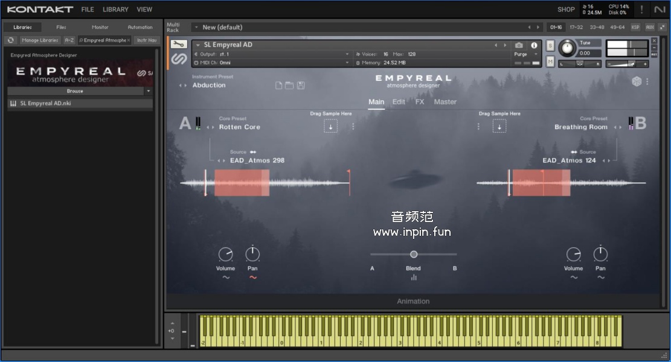Open the layer B three-dot options menu
This screenshot has width=671, height=362.
478,127
